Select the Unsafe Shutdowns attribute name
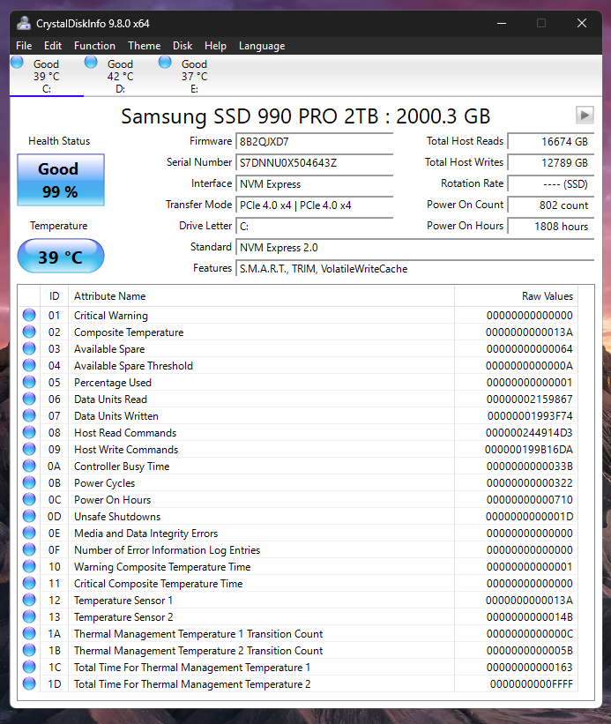611x724 pixels. pyautogui.click(x=117, y=517)
